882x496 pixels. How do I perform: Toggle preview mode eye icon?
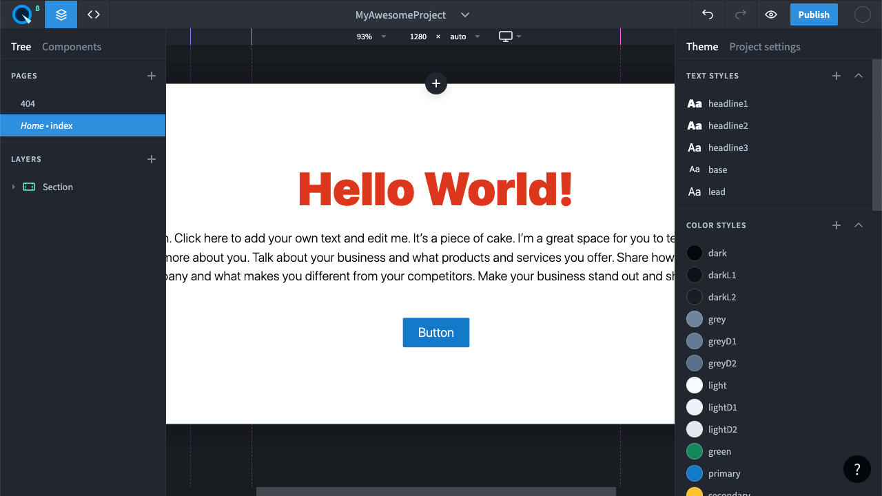(x=771, y=14)
